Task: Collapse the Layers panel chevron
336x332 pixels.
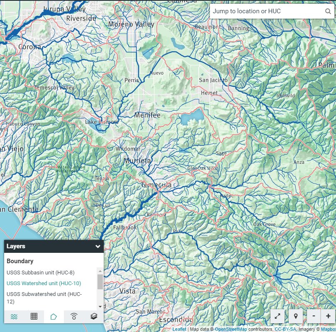Action: click(98, 246)
